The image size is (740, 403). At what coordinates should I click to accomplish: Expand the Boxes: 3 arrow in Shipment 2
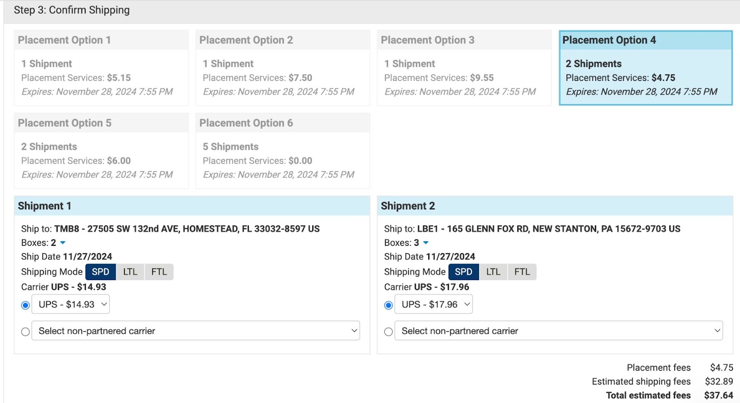tap(426, 243)
